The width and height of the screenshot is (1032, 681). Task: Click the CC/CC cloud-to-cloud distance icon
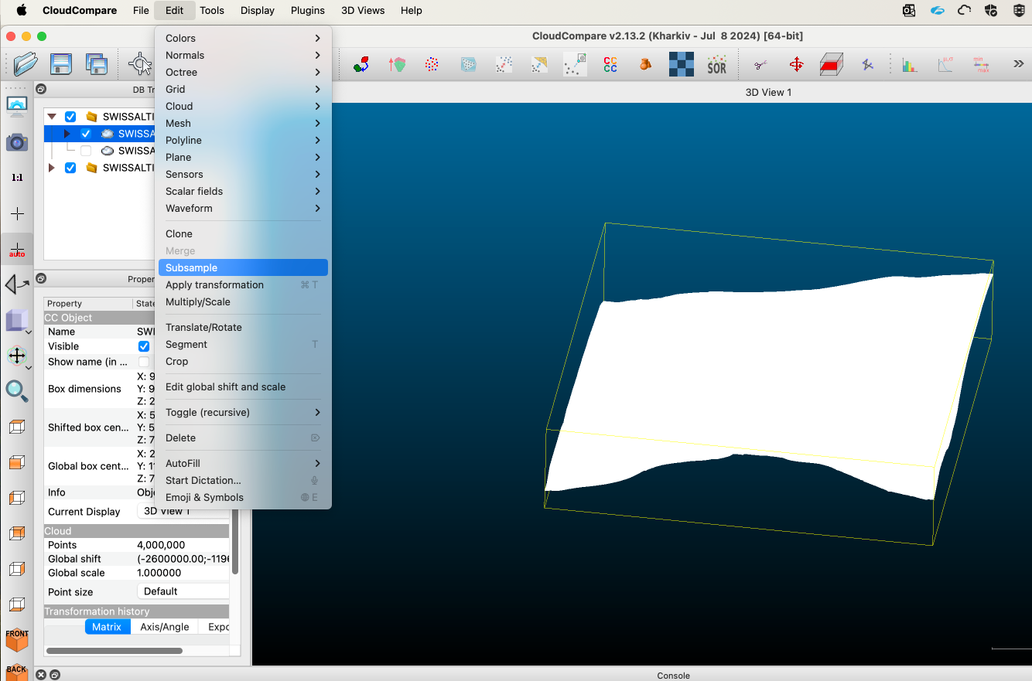[610, 65]
